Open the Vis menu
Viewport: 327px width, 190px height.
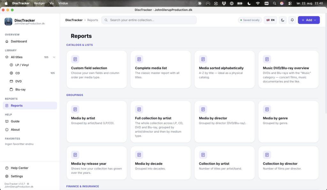51,3
